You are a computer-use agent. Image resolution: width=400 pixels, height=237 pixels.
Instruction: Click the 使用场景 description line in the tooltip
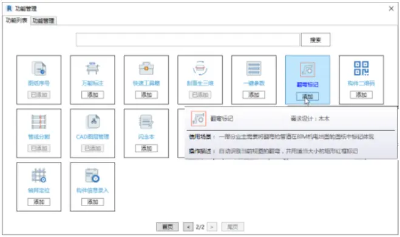tap(281, 137)
